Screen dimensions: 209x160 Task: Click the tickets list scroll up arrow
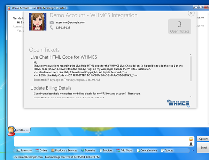[191, 54]
